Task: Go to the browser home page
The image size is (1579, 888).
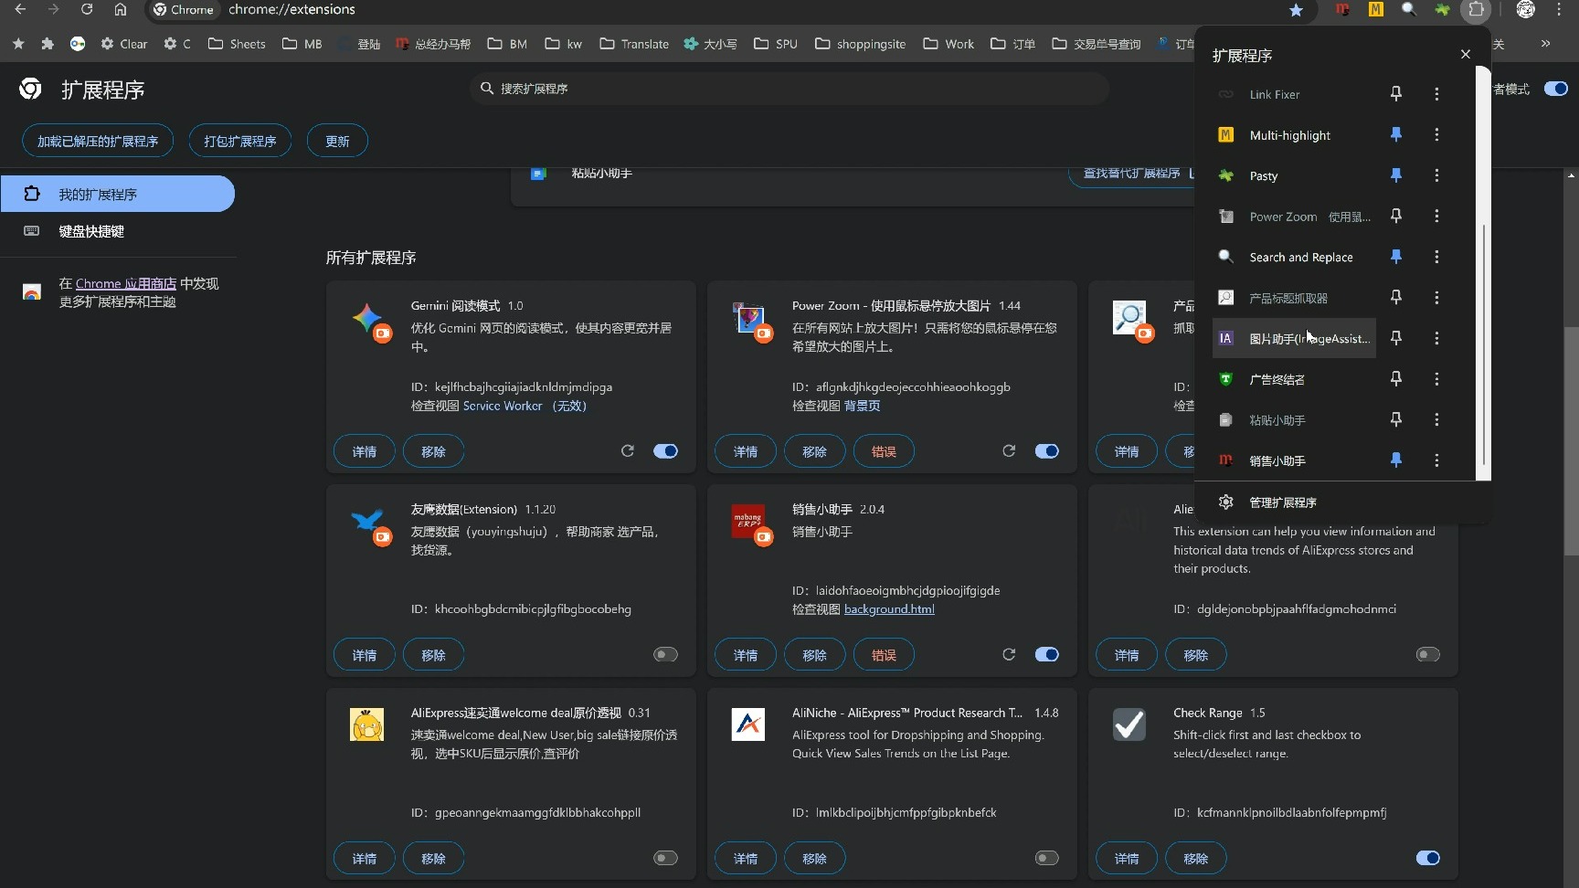Action: click(x=121, y=9)
